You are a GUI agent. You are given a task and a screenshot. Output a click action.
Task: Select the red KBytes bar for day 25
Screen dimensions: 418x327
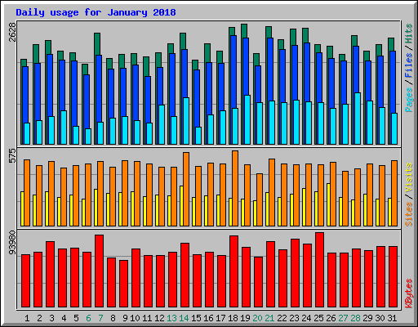coord(319,270)
